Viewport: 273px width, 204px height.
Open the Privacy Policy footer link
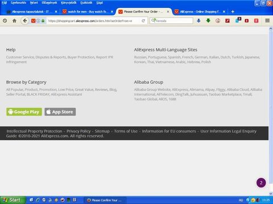[x=78, y=131]
